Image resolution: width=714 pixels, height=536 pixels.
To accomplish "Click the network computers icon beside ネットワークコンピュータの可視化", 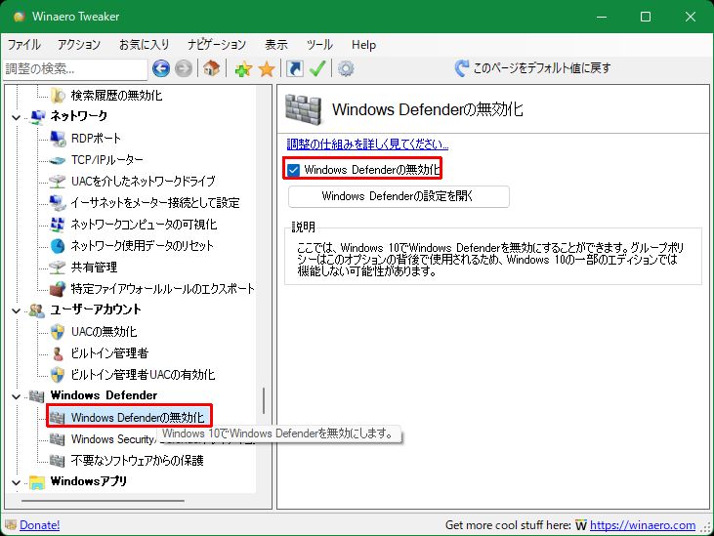I will [x=58, y=225].
